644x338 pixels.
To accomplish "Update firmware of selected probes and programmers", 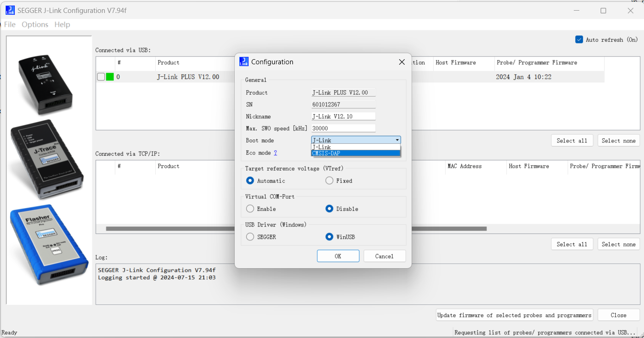I will 514,315.
